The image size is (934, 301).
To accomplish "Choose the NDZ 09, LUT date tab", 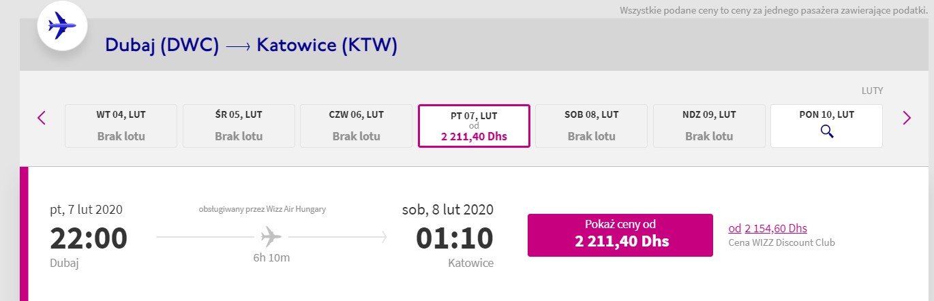I will point(709,126).
